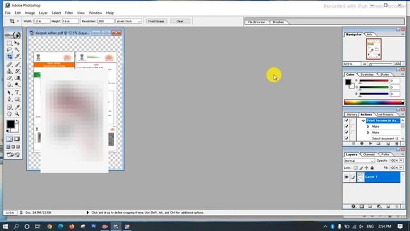This screenshot has width=410, height=231.
Task: Open the Opacity slider arrow
Action: click(402, 160)
